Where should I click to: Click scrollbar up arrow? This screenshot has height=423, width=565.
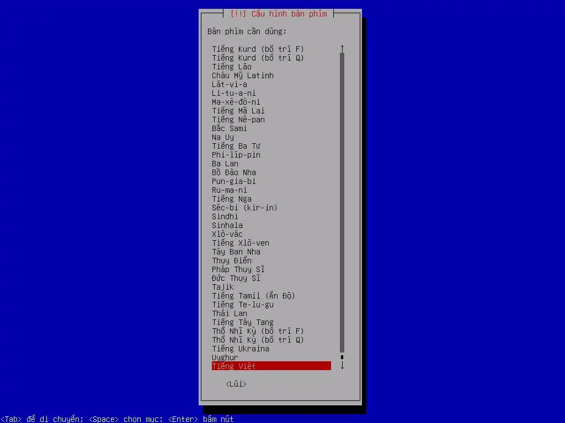342,49
